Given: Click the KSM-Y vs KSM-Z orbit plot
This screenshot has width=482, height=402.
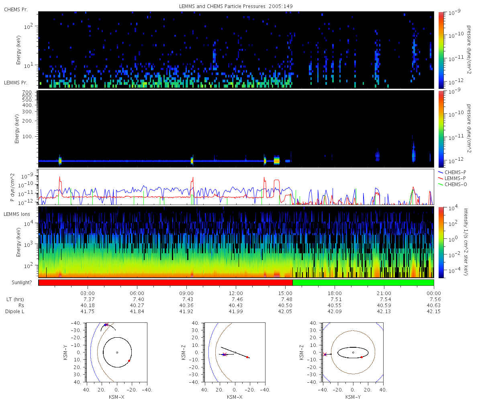Looking at the screenshot, I should pos(353,352).
